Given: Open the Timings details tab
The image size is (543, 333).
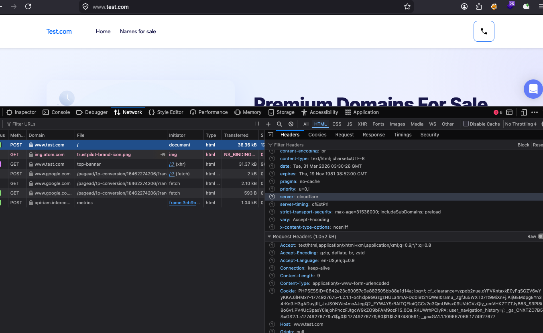Looking at the screenshot, I should click(403, 135).
